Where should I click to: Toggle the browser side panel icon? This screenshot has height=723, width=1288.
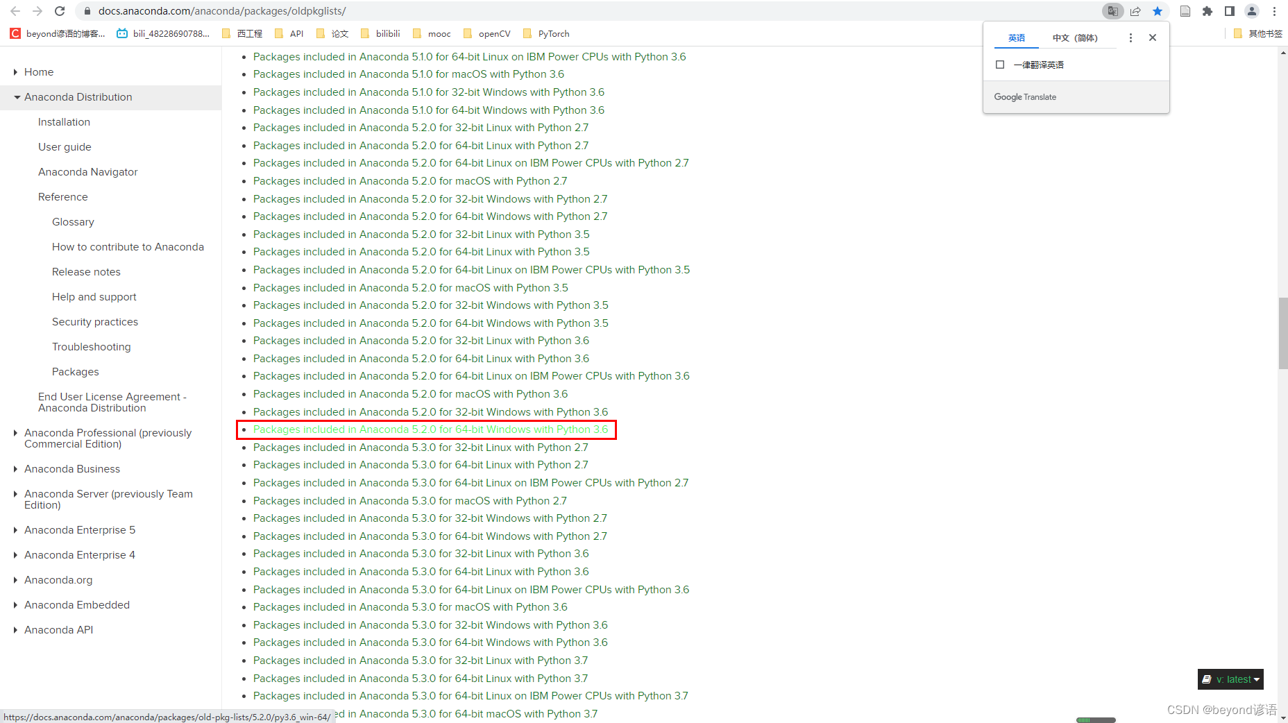pyautogui.click(x=1230, y=11)
